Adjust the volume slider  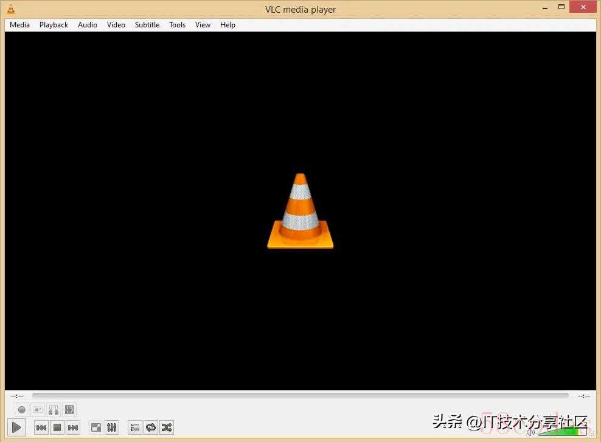pos(562,431)
